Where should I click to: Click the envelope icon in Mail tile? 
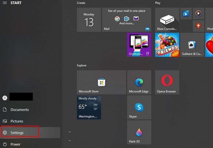coord(136,18)
